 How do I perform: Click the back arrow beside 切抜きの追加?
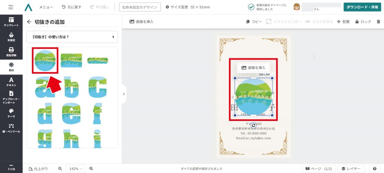coord(29,22)
